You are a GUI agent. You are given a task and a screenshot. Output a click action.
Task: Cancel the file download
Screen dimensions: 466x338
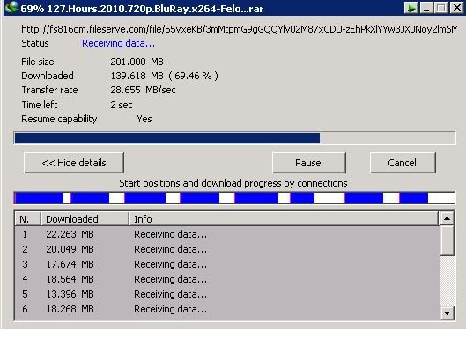[x=403, y=163]
